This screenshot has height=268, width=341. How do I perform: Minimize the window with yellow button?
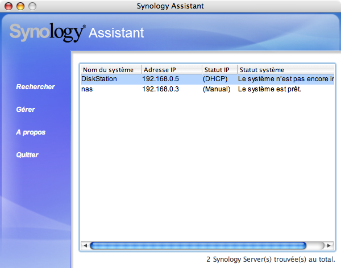pos(20,6)
